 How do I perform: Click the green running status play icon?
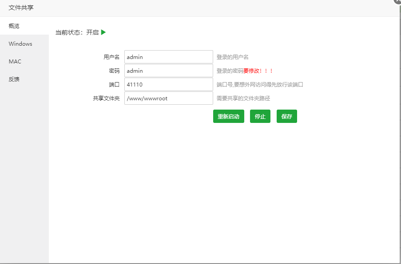tap(103, 32)
